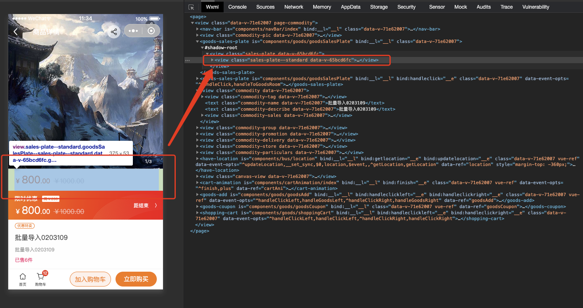Image resolution: width=583 pixels, height=308 pixels.
Task: Open the Sources tab
Action: (265, 7)
